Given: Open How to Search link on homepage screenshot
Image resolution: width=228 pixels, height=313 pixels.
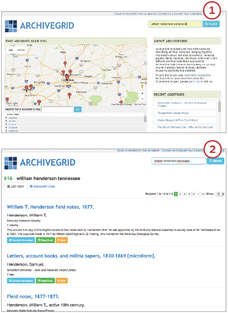Looking at the screenshot, I should click(x=147, y=14).
